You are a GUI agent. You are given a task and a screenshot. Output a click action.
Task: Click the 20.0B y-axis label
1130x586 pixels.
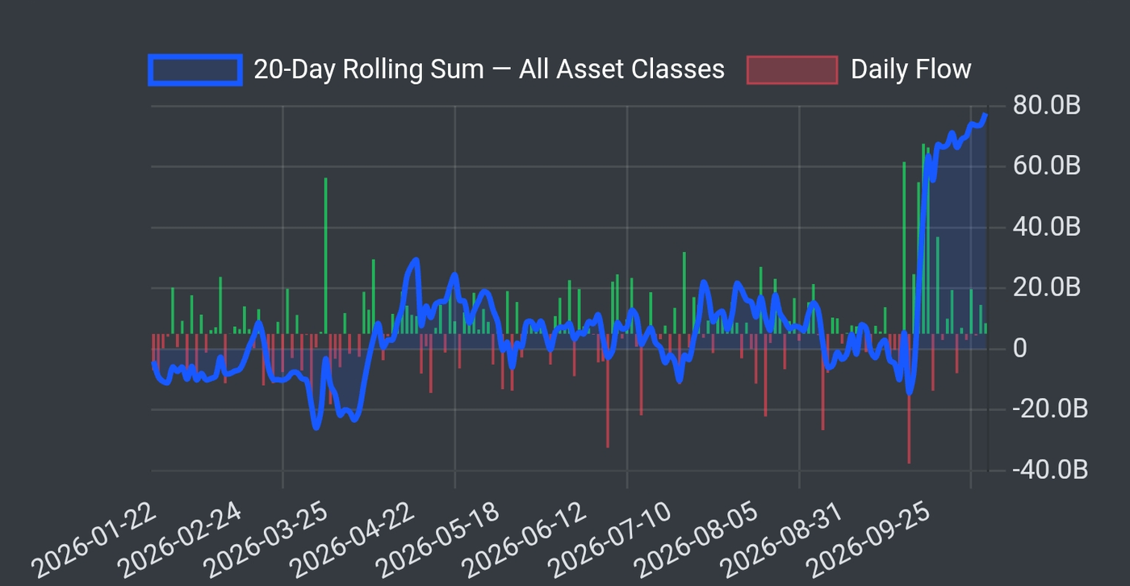(1046, 287)
